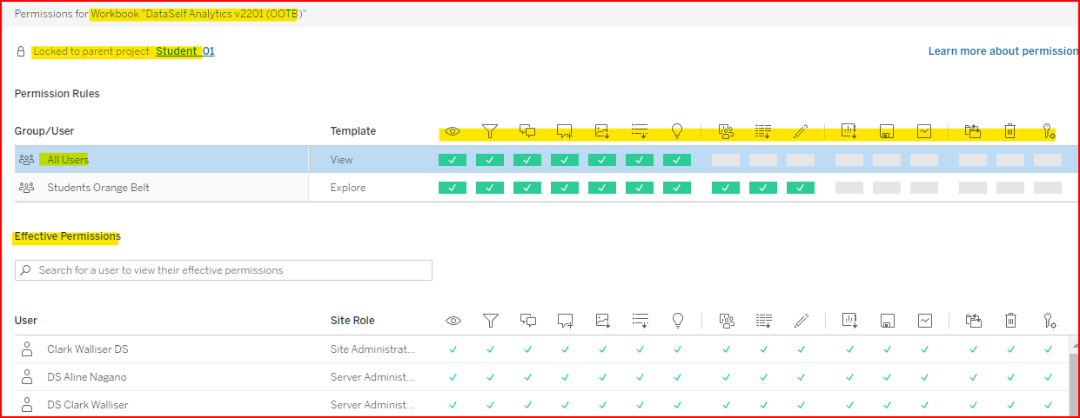Click the lightbulb icon in Permission Rules header

(677, 131)
